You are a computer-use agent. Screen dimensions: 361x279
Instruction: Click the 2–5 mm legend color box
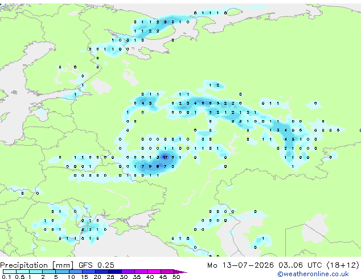point(49,272)
